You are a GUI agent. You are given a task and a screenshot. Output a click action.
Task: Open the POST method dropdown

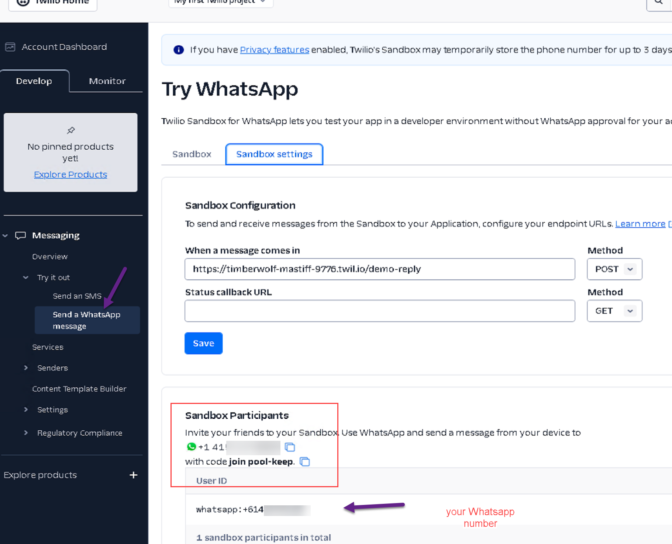point(614,269)
